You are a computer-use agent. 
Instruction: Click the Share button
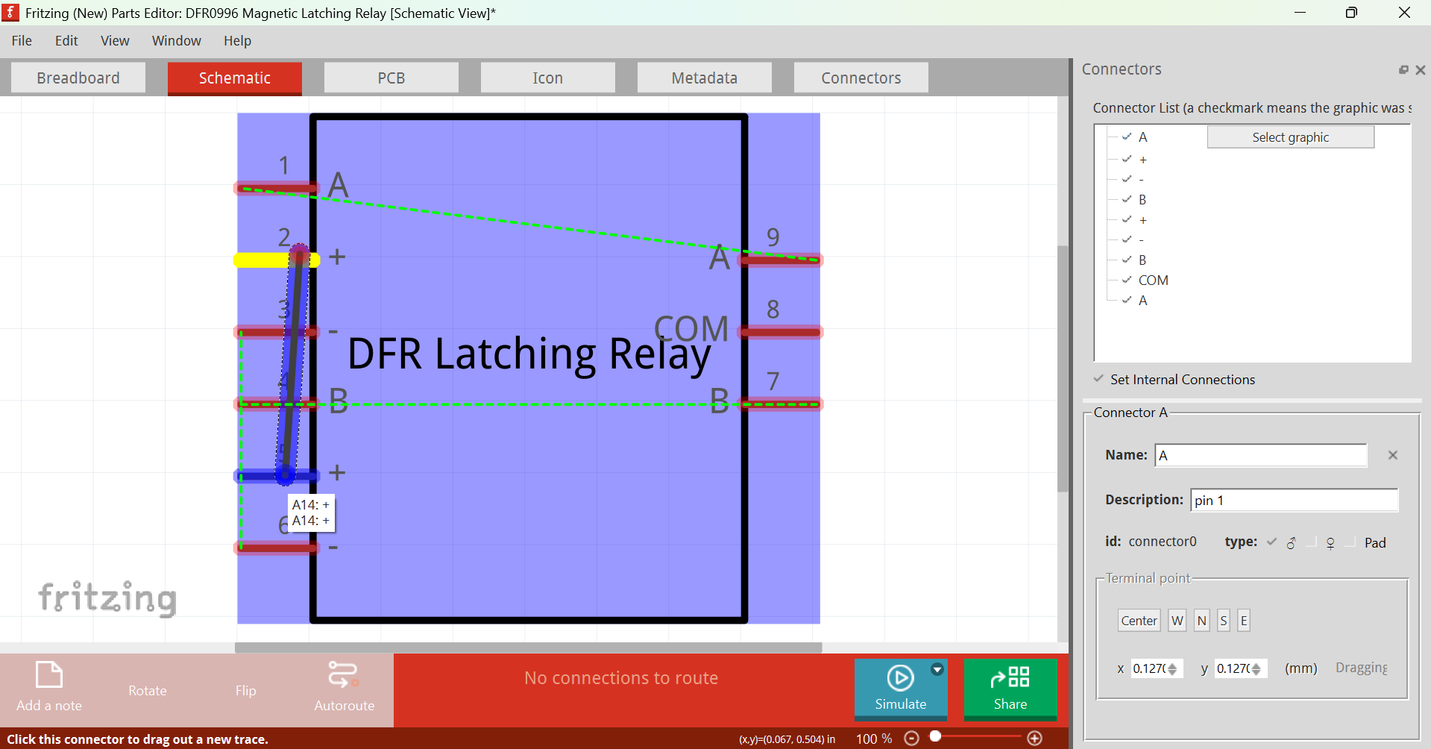click(x=1010, y=689)
